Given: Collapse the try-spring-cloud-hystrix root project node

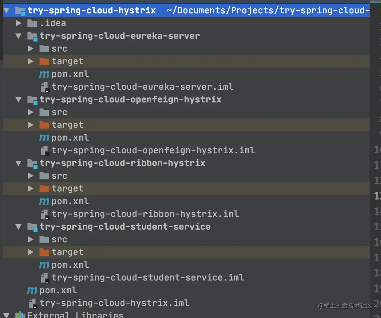Looking at the screenshot, I should coord(7,10).
